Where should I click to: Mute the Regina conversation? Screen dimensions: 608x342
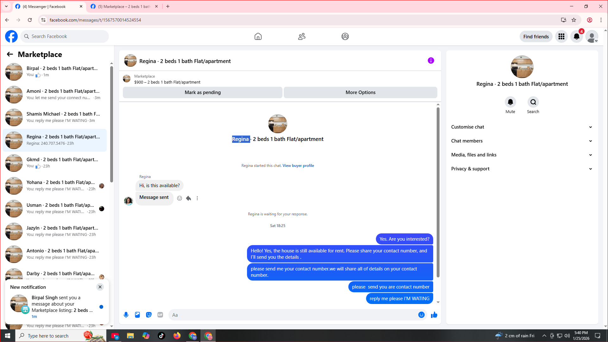[510, 102]
